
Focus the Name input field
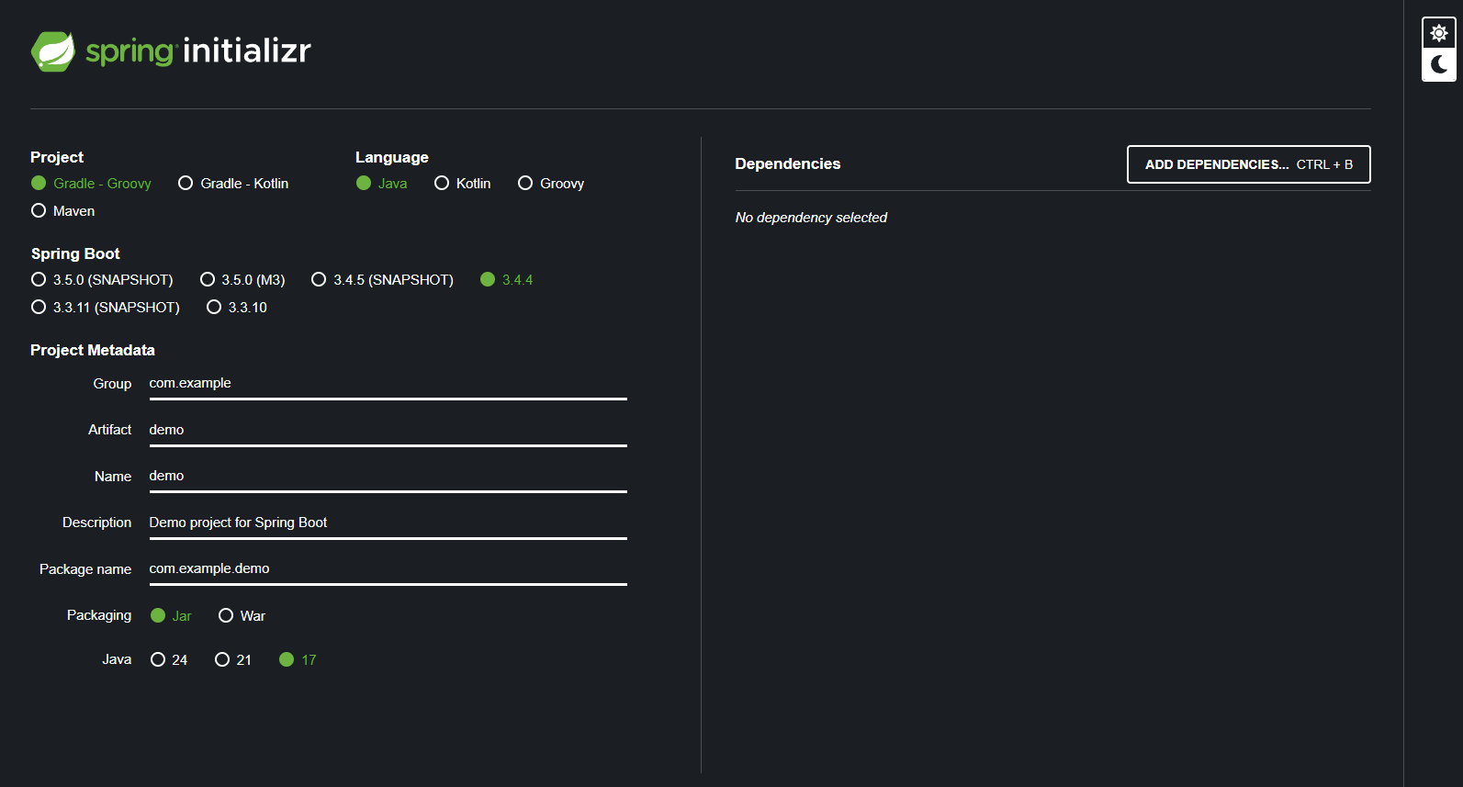coord(388,477)
